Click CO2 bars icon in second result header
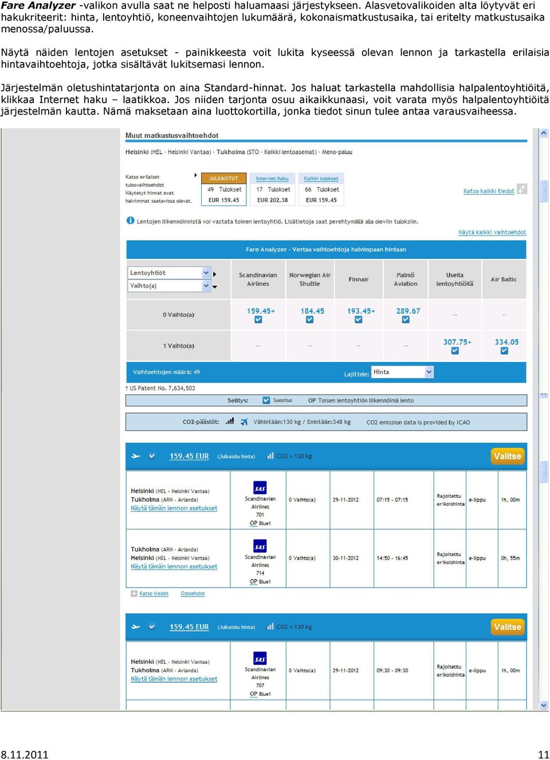Screen dimensions: 550x760 pyautogui.click(x=270, y=627)
